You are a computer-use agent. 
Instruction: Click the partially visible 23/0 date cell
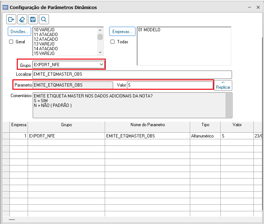[258, 136]
